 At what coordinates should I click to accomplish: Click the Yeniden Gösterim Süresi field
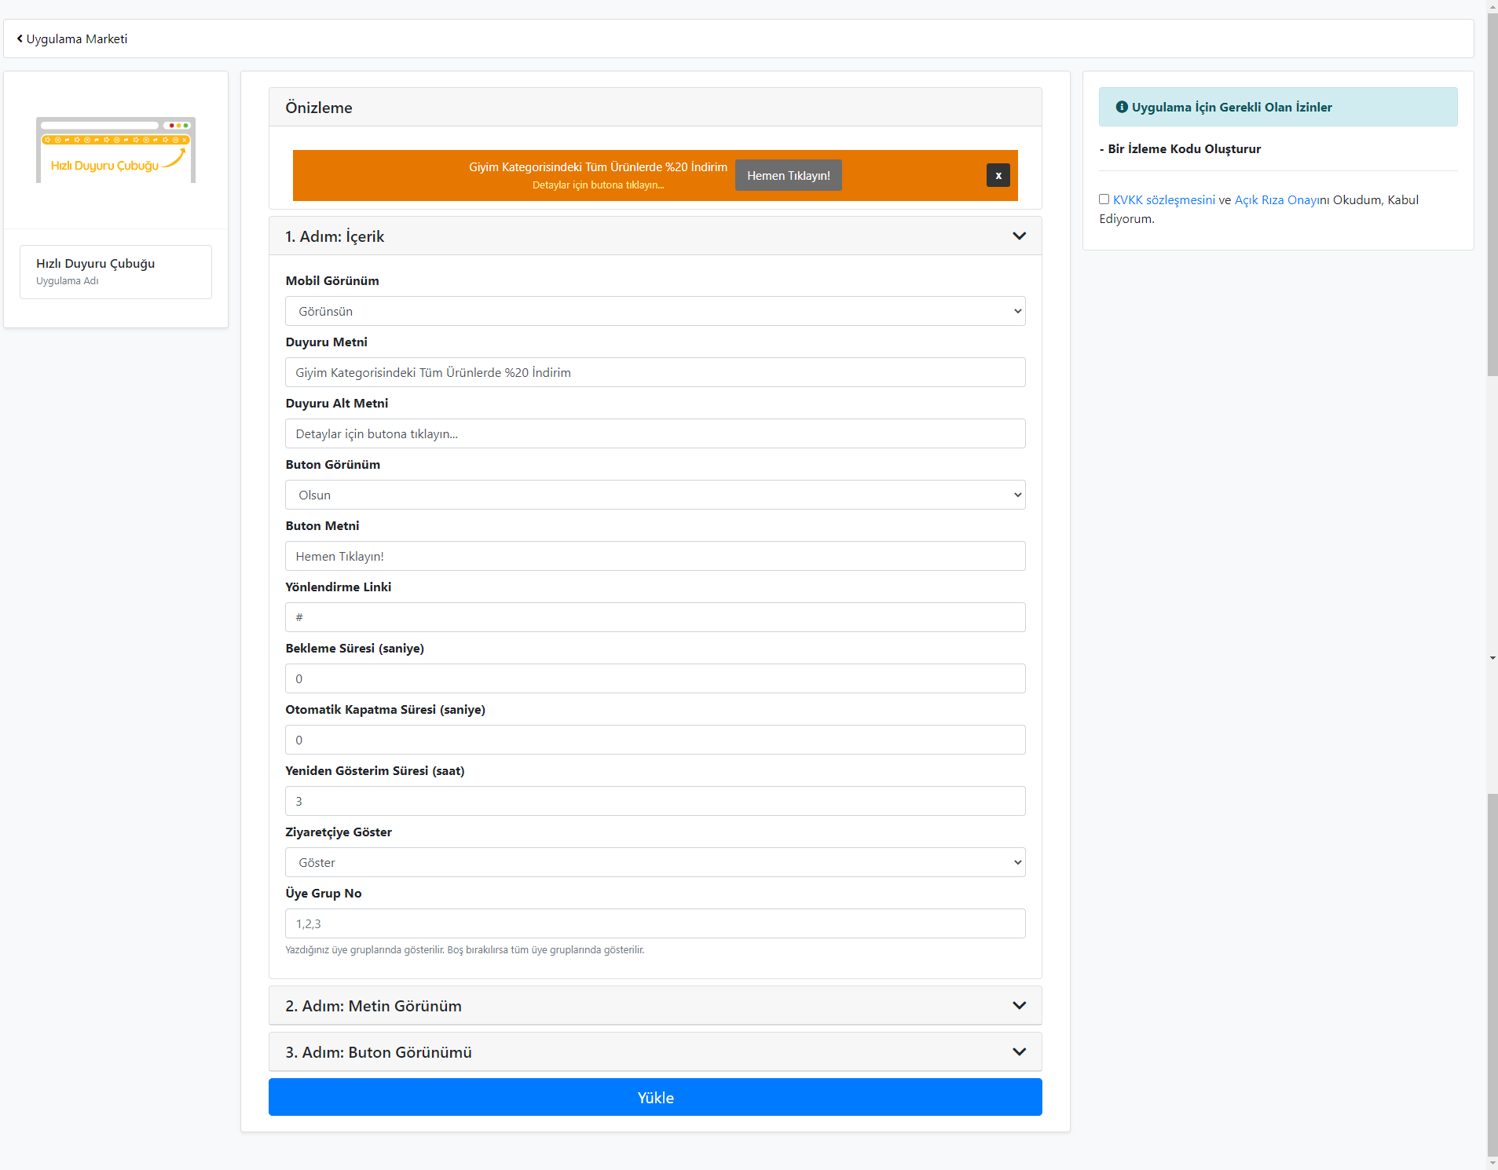coord(655,802)
